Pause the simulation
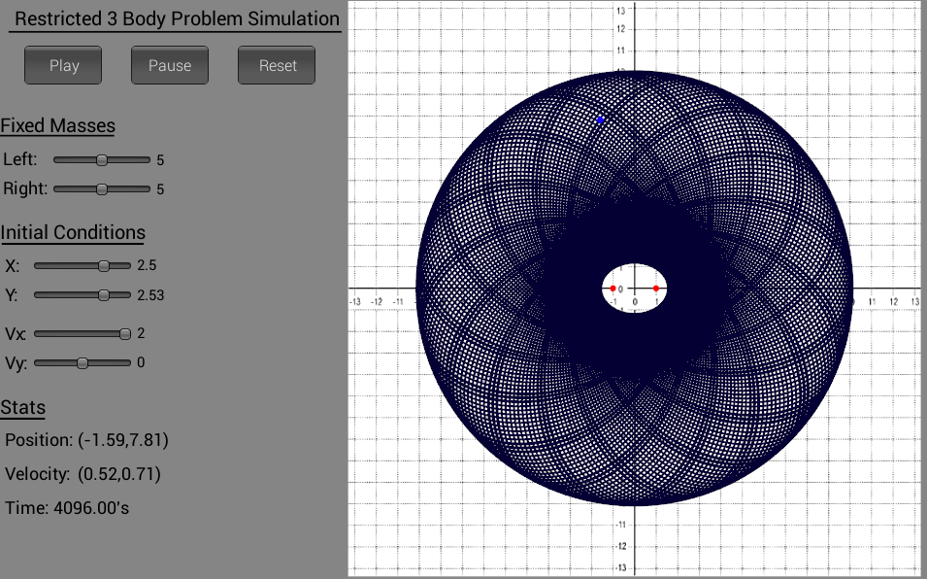Viewport: 927px width, 579px height. click(170, 65)
